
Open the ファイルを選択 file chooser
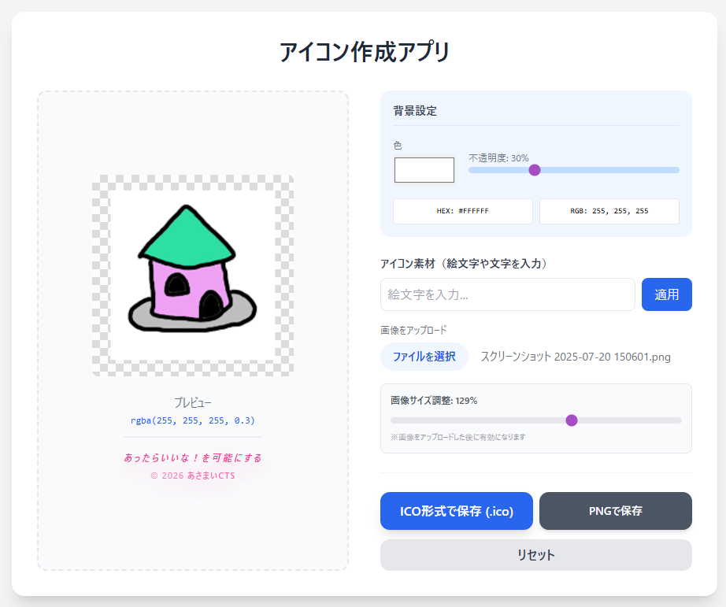click(422, 357)
